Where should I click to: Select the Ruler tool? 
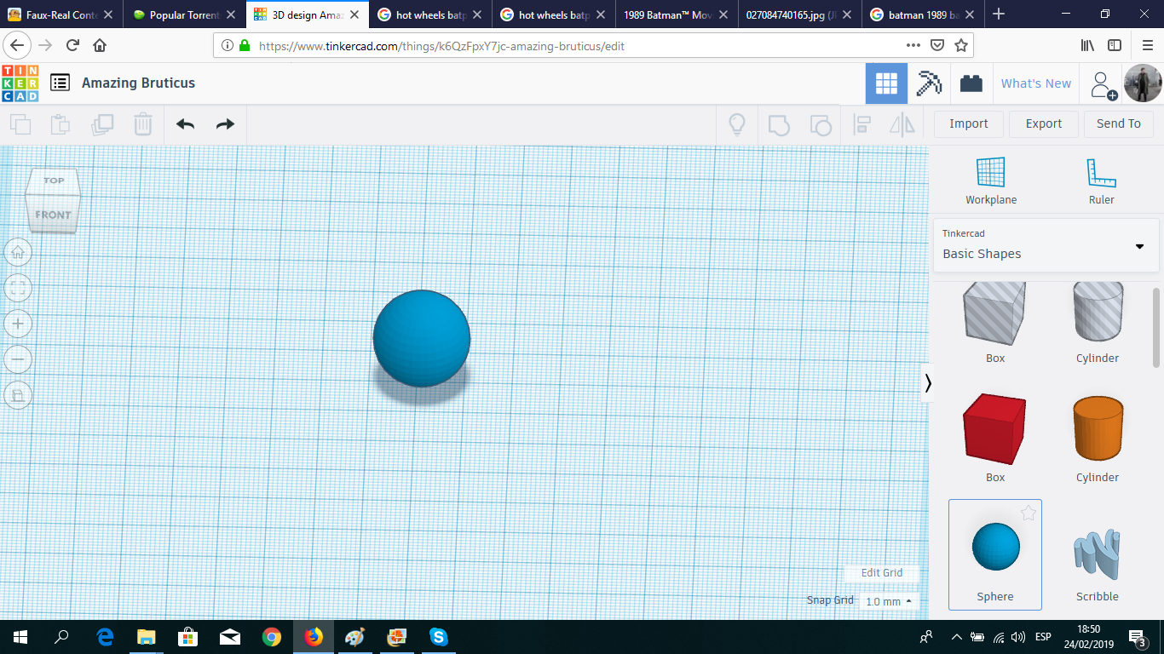(1101, 181)
